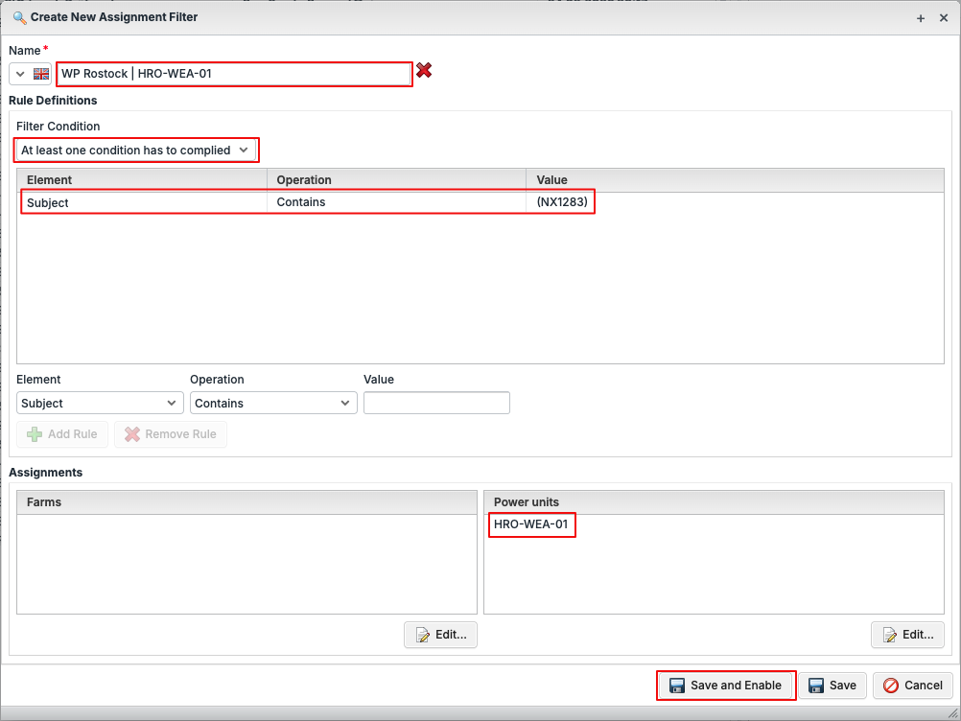Click the Value column header
This screenshot has height=721, width=961.
pos(735,180)
